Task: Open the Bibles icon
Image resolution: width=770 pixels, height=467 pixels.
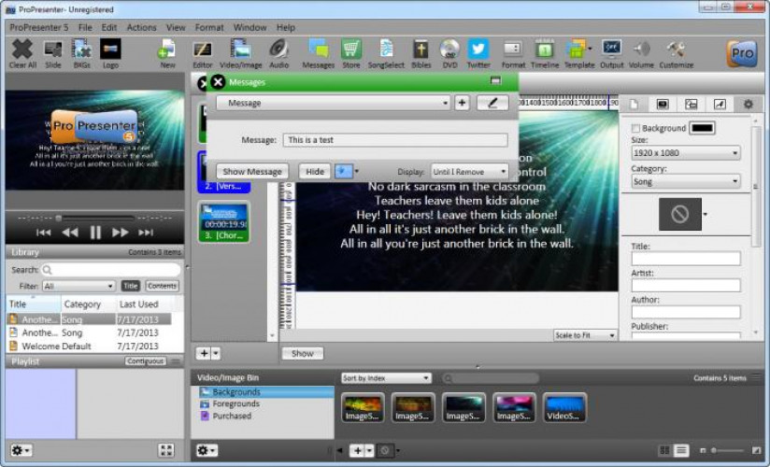Action: 421,53
